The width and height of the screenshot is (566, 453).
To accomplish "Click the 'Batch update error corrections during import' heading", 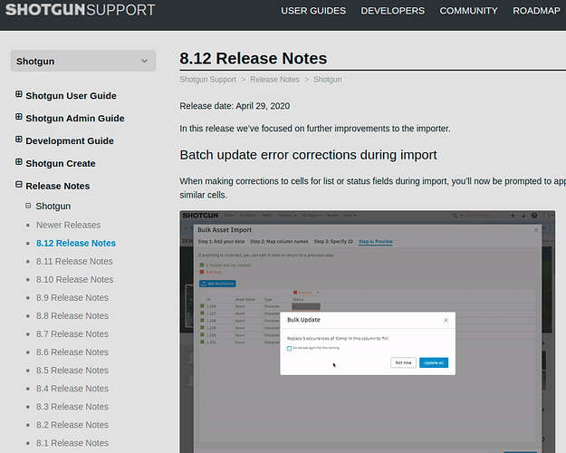I will point(308,155).
